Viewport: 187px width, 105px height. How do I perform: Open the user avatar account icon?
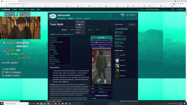coord(173,10)
